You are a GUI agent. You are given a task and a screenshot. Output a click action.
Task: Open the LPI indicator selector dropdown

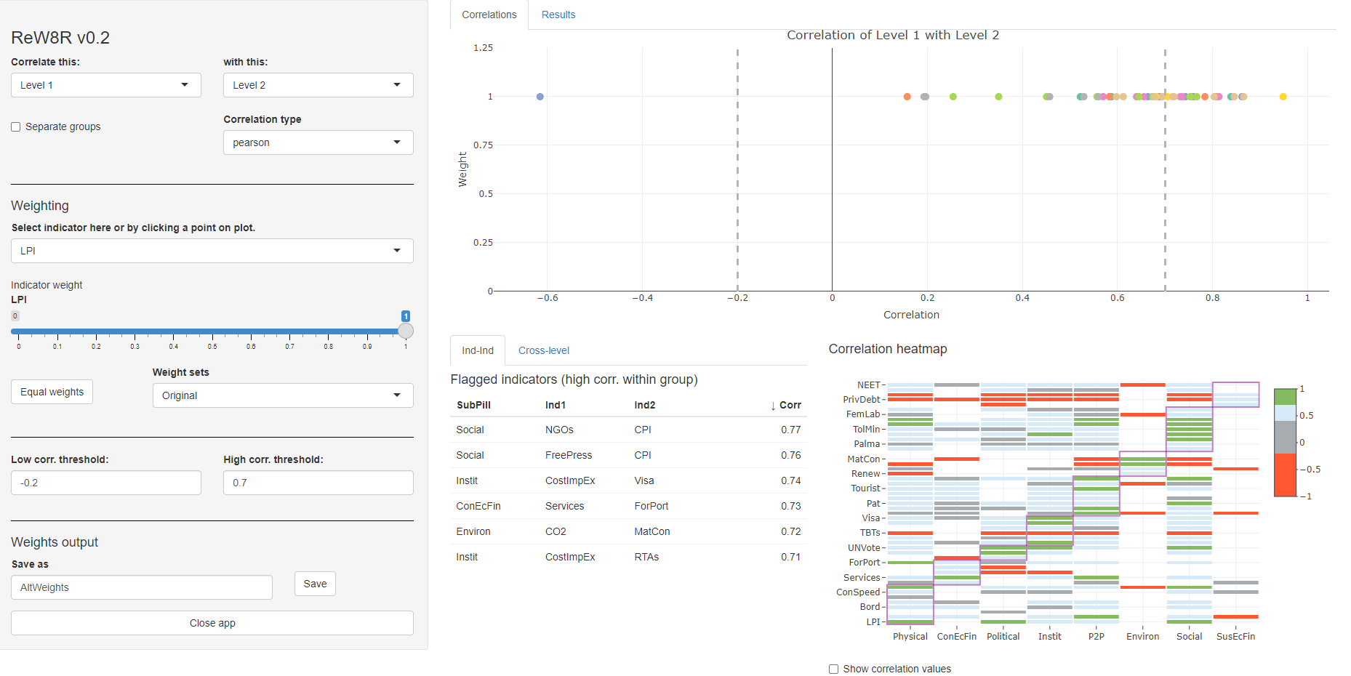click(x=212, y=251)
